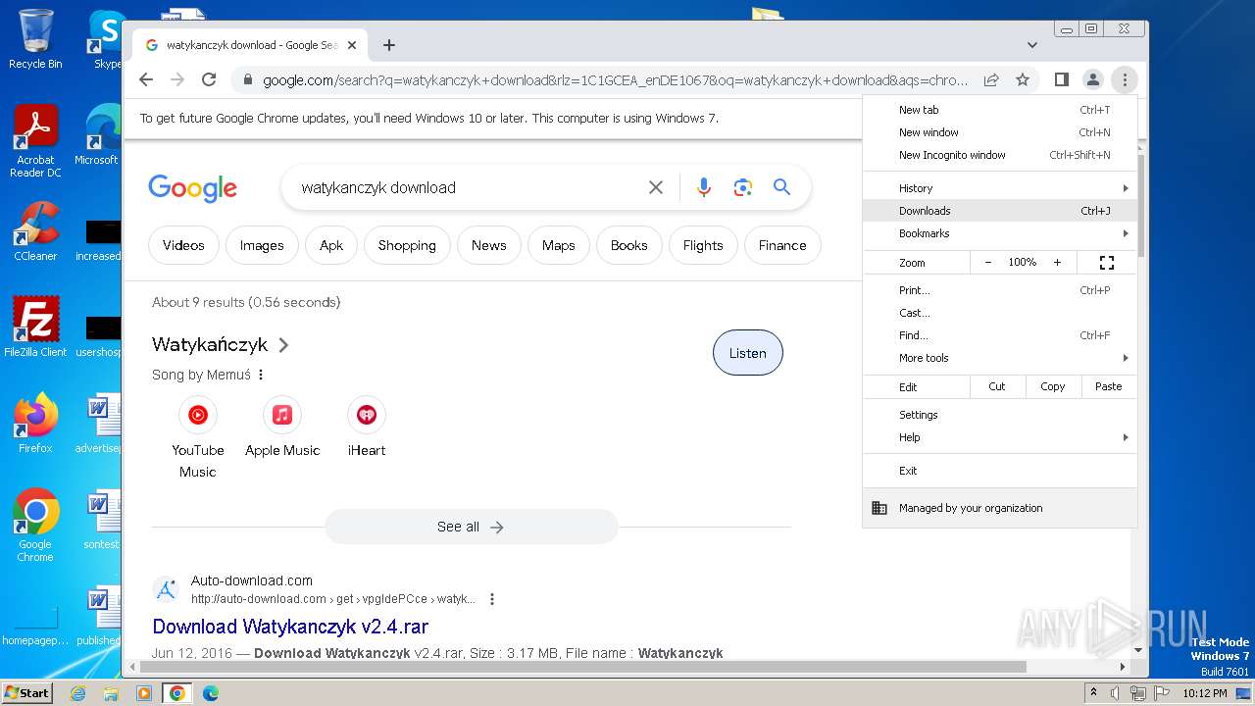Select New tab from Chrome menu
The image size is (1255, 706).
point(1000,110)
